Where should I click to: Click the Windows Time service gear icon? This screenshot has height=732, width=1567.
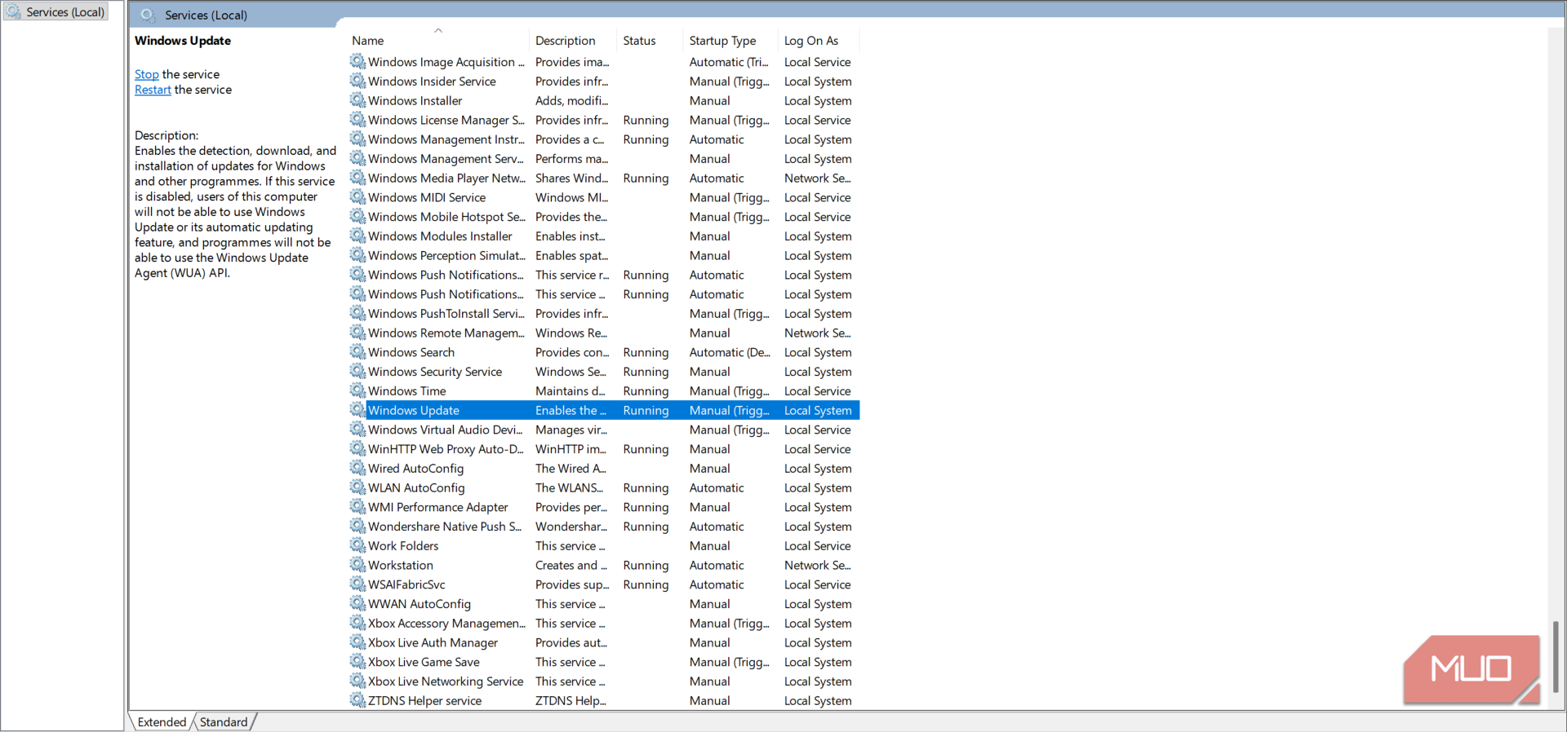coord(357,390)
